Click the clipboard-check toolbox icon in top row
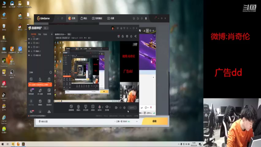This screenshot has height=147, width=261. pyautogui.click(x=49, y=79)
